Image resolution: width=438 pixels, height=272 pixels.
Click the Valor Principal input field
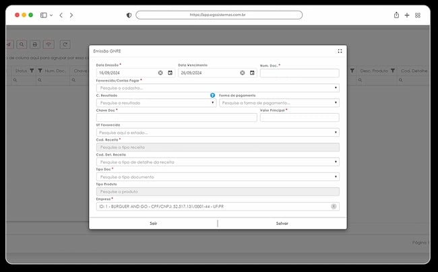(x=300, y=117)
